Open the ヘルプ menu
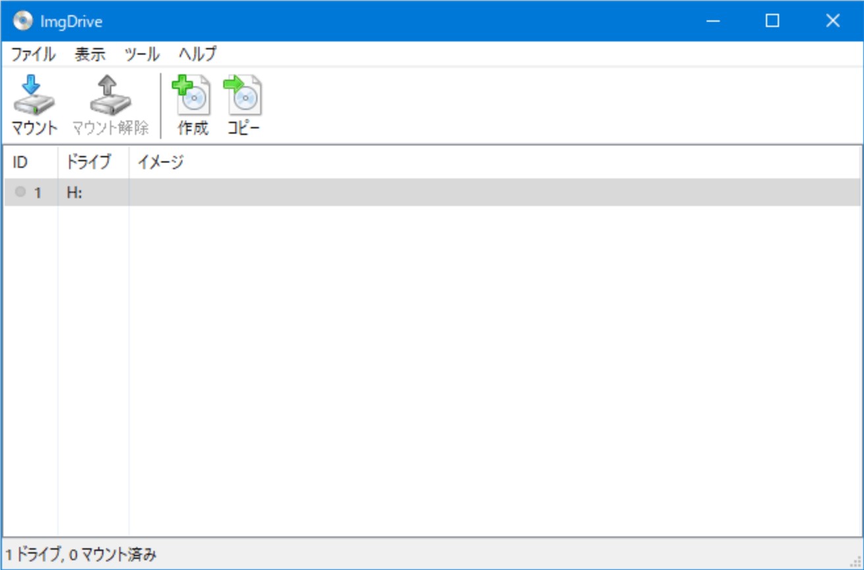The height and width of the screenshot is (570, 864). [x=198, y=54]
